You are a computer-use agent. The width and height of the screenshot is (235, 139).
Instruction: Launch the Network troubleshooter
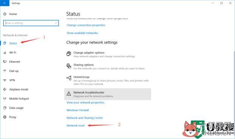point(108,94)
